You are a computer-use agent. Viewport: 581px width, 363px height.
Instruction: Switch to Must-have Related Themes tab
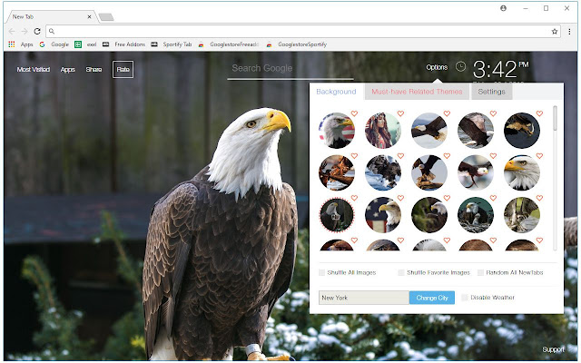417,92
